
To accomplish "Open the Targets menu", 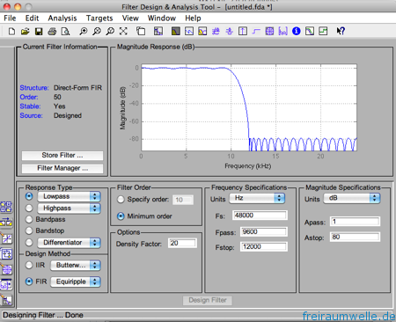I will [x=99, y=18].
